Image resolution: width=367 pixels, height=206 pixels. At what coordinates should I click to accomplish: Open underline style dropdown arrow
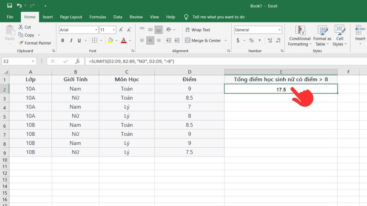point(86,40)
